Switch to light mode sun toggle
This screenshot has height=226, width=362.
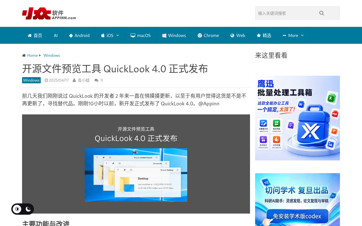click(17, 209)
